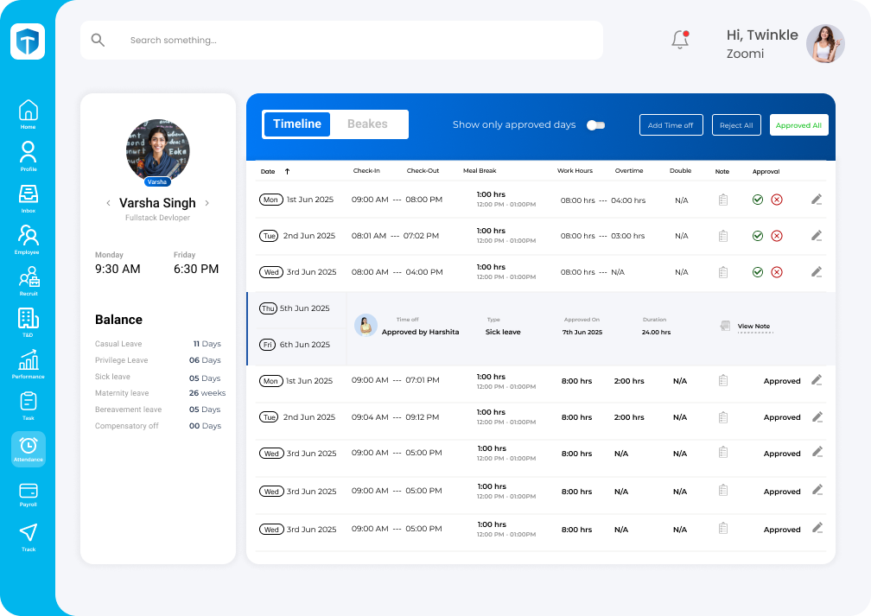Click the Add Time off button
871x616 pixels.
[x=671, y=125]
